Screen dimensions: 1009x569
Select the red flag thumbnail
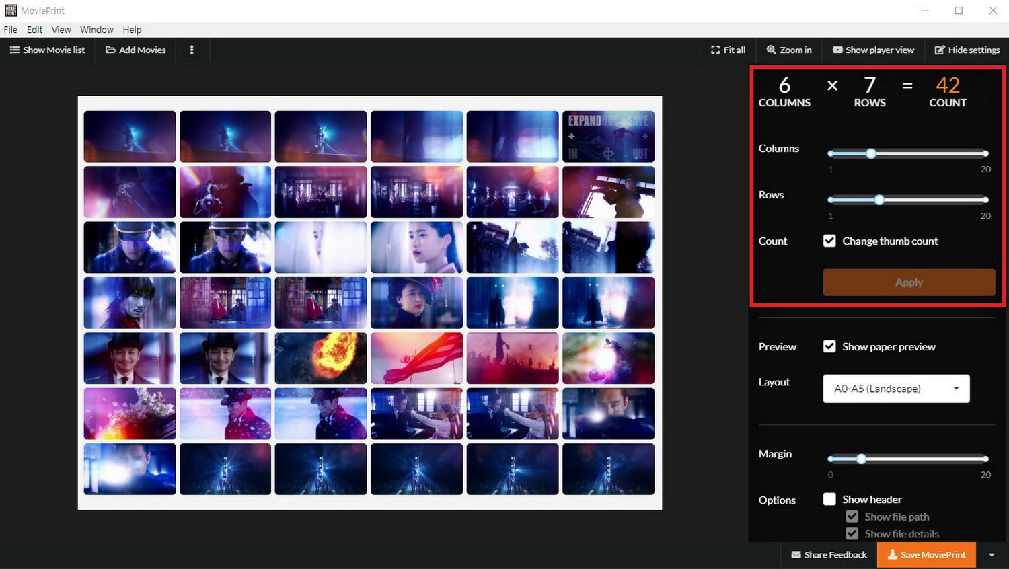tap(416, 358)
